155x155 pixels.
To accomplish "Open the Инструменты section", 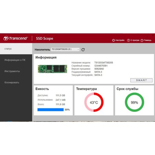I will click(x=12, y=71).
